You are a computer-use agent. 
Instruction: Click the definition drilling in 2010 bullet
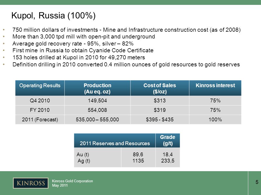click(x=126, y=64)
